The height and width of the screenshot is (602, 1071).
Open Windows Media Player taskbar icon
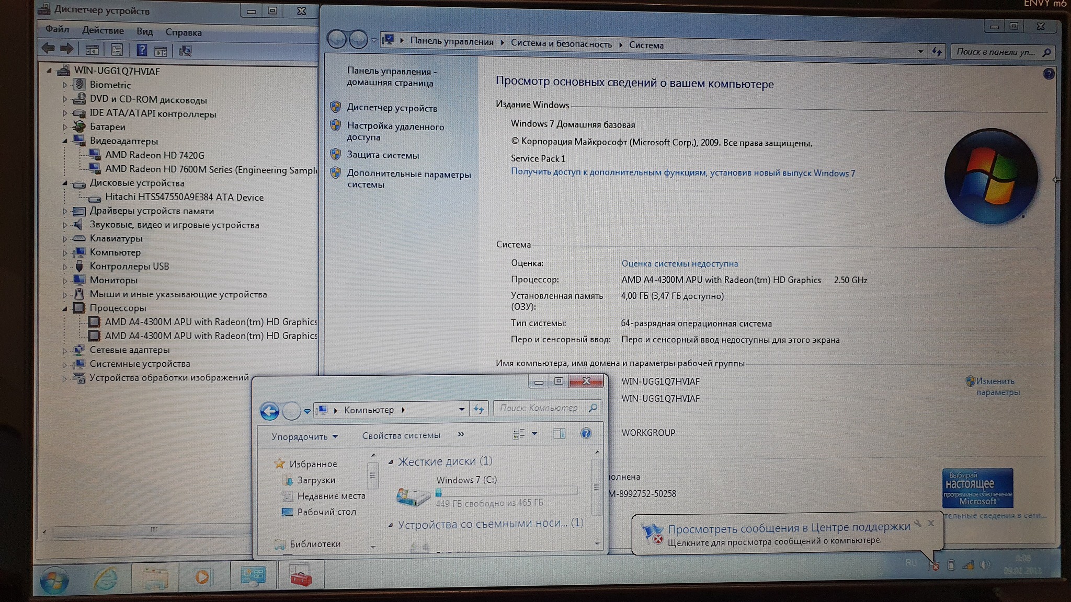click(202, 577)
